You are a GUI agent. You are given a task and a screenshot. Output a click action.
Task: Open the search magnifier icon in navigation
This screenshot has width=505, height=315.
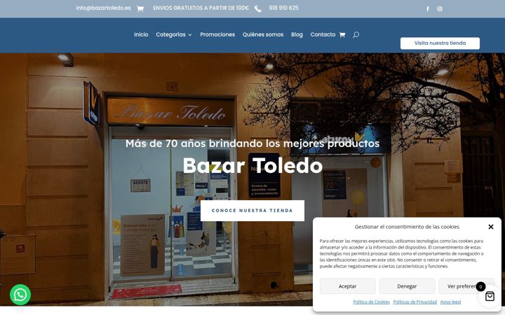(x=356, y=35)
